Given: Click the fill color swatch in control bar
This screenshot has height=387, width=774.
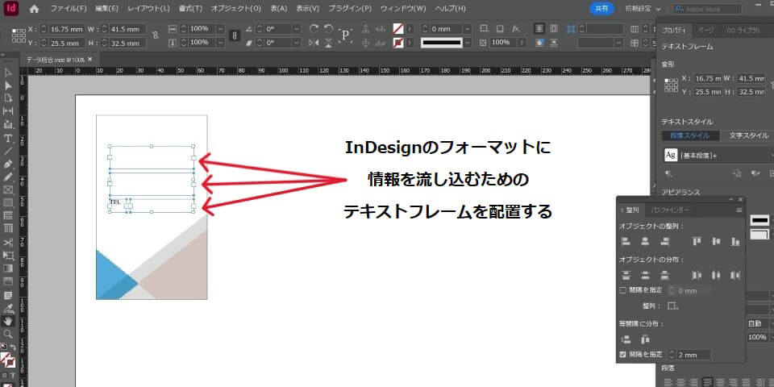Looking at the screenshot, I should (397, 28).
